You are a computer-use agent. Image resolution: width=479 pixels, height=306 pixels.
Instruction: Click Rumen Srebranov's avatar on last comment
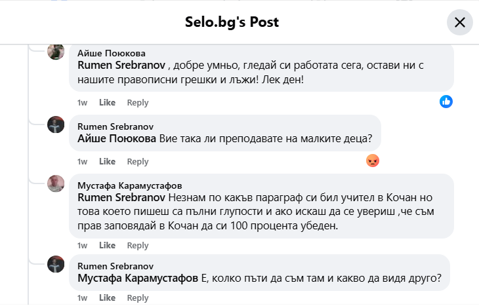coord(56,264)
